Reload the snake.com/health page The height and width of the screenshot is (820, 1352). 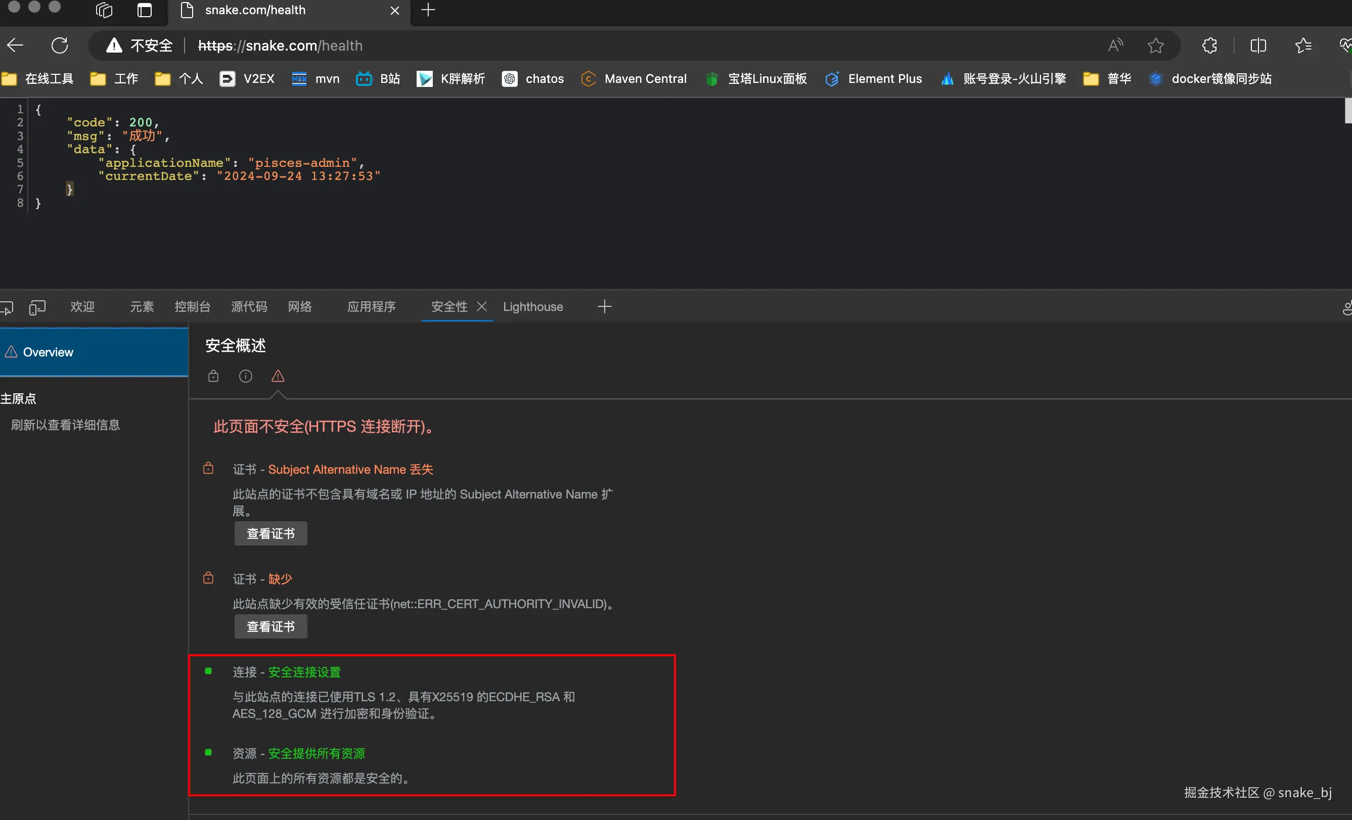click(59, 45)
